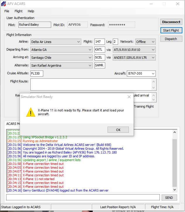
Task: Close the AFV ACARS window
Action: pyautogui.click(x=178, y=4)
